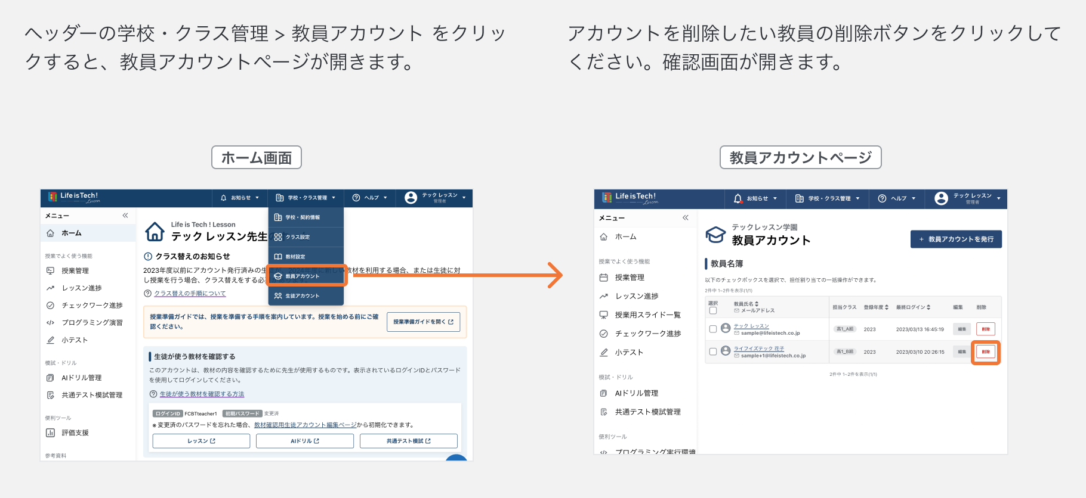Click 編集 button for ライフイズテック 花子 row

coord(962,351)
